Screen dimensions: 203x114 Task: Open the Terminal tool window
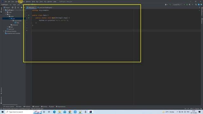(36, 107)
